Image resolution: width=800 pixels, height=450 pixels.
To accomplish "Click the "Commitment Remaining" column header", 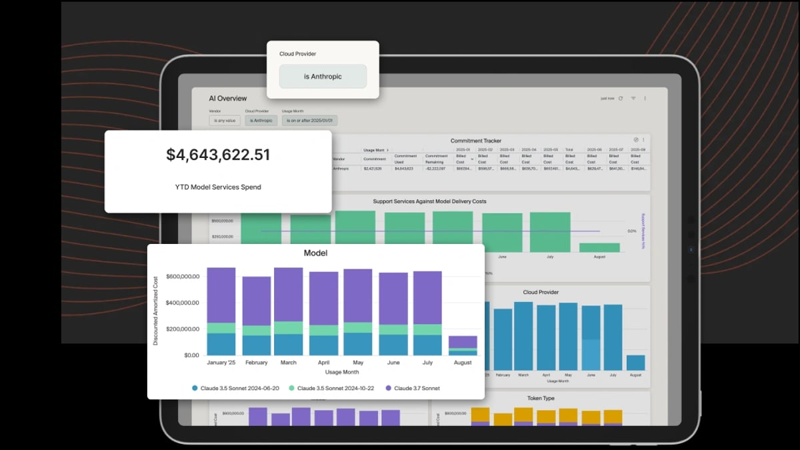I will [x=437, y=159].
